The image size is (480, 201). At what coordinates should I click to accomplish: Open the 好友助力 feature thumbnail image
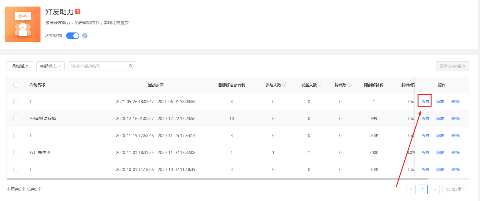(x=23, y=24)
